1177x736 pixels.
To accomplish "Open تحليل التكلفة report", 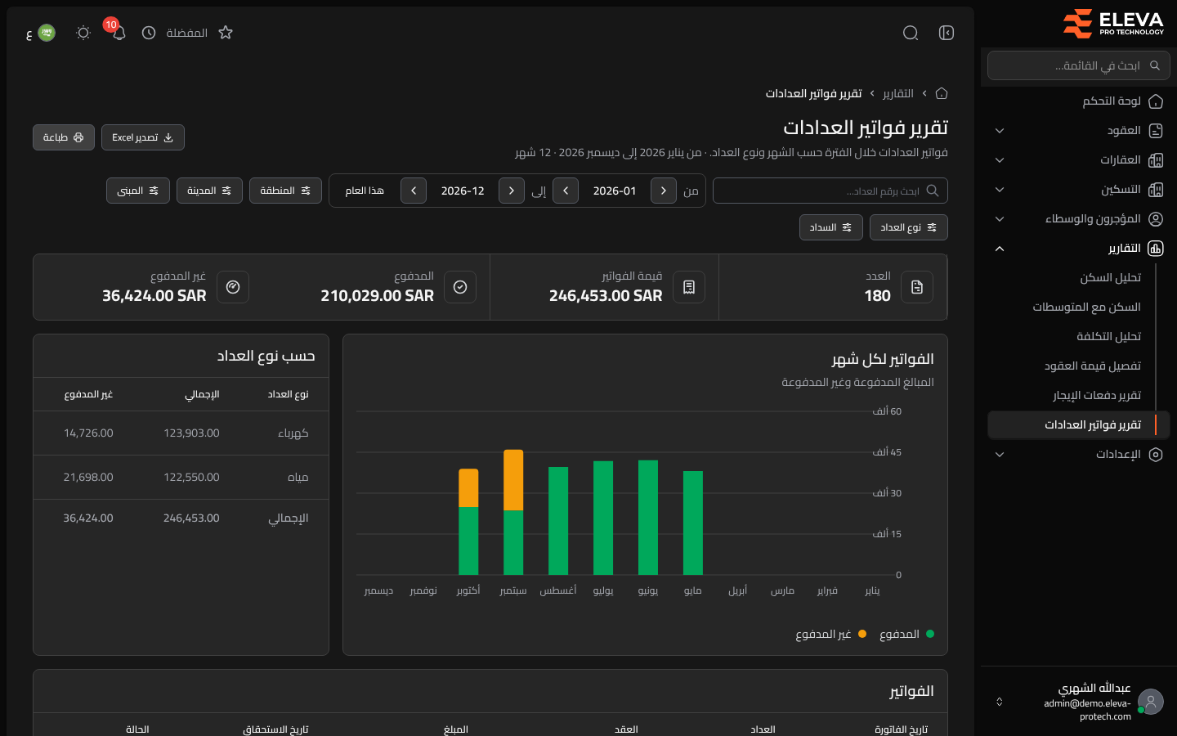I will pyautogui.click(x=1108, y=337).
